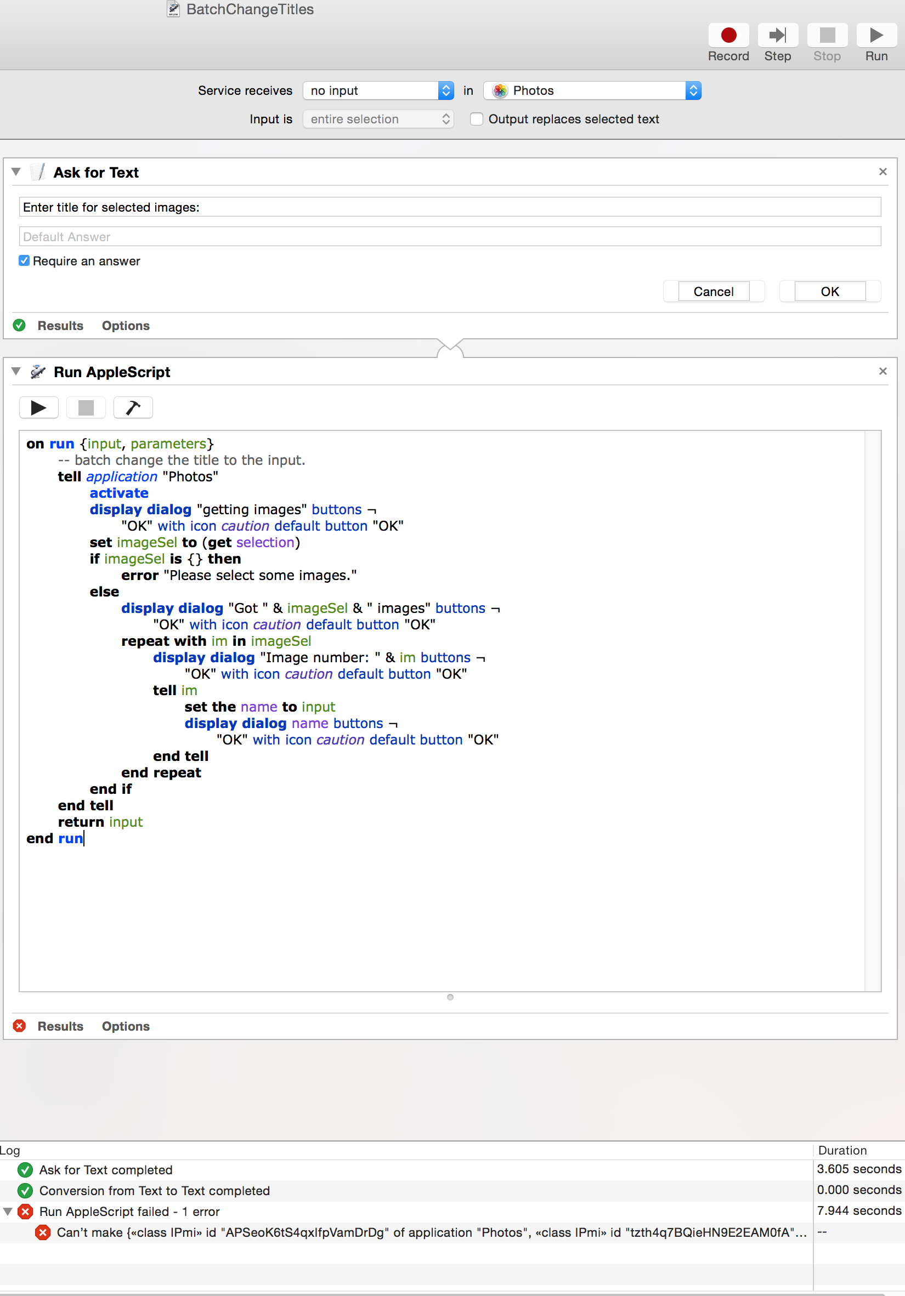Screen dimensions: 905x1296
Task: Click the 'if imageSel is {} then' line
Action: pos(166,559)
